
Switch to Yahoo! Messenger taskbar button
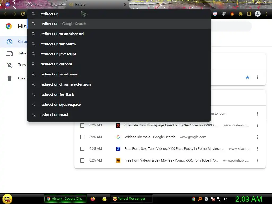tap(131, 199)
